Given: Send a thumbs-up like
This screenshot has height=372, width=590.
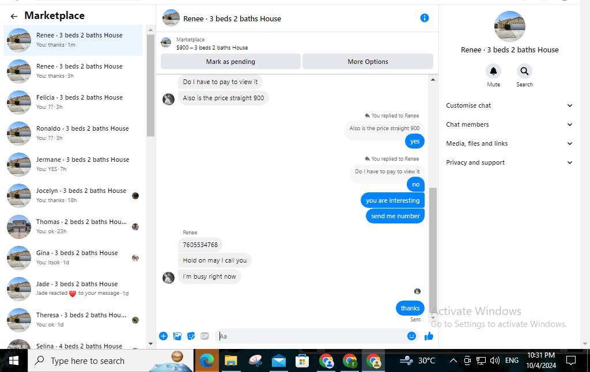Looking at the screenshot, I should point(429,336).
